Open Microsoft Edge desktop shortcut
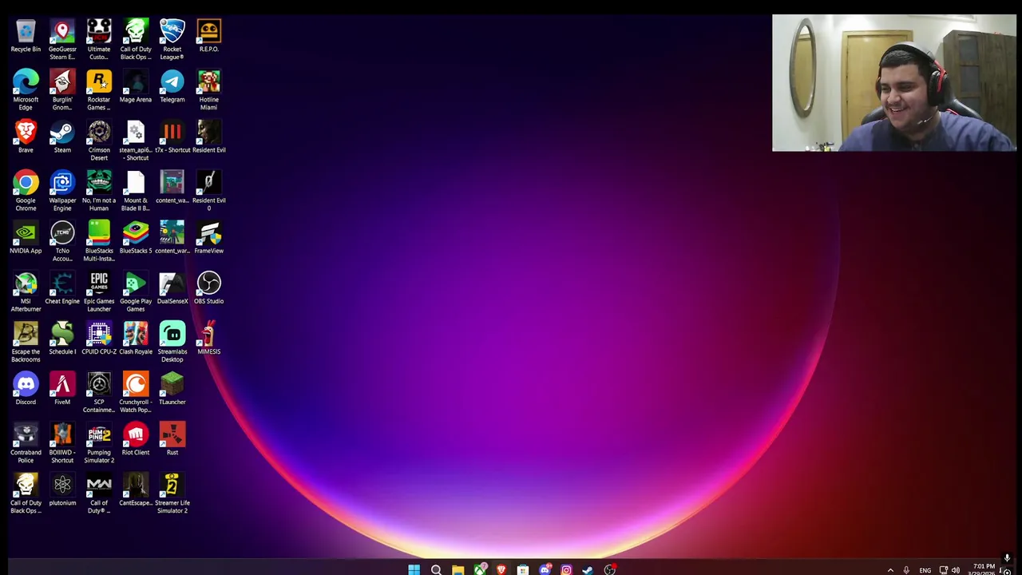This screenshot has width=1022, height=575. pyautogui.click(x=26, y=91)
